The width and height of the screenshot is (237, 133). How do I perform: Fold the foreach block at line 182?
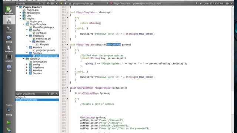(x=67, y=58)
